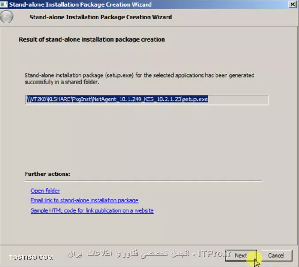
Task: Click the wizard title bar app icon
Action: (4, 4)
